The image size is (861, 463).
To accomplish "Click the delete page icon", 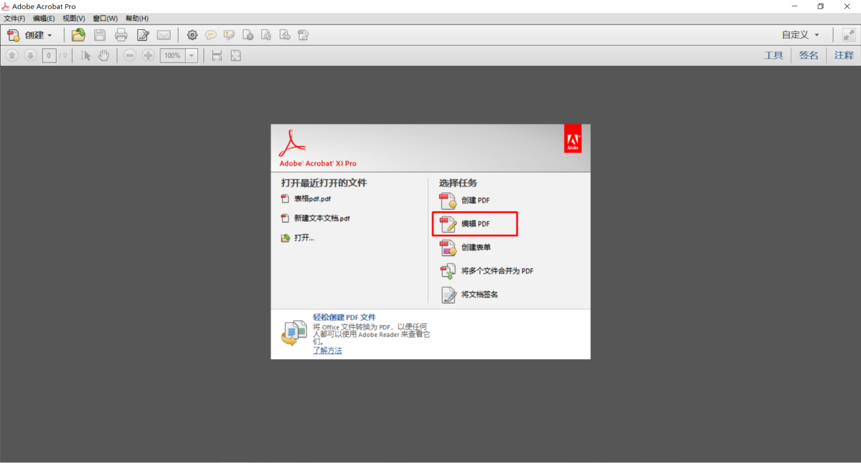I will tap(248, 35).
